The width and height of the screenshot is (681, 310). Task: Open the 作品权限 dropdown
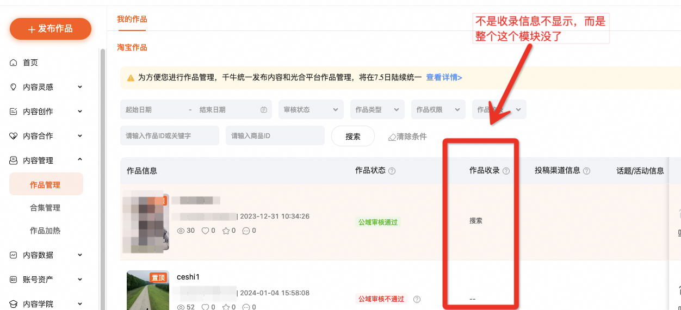point(438,109)
